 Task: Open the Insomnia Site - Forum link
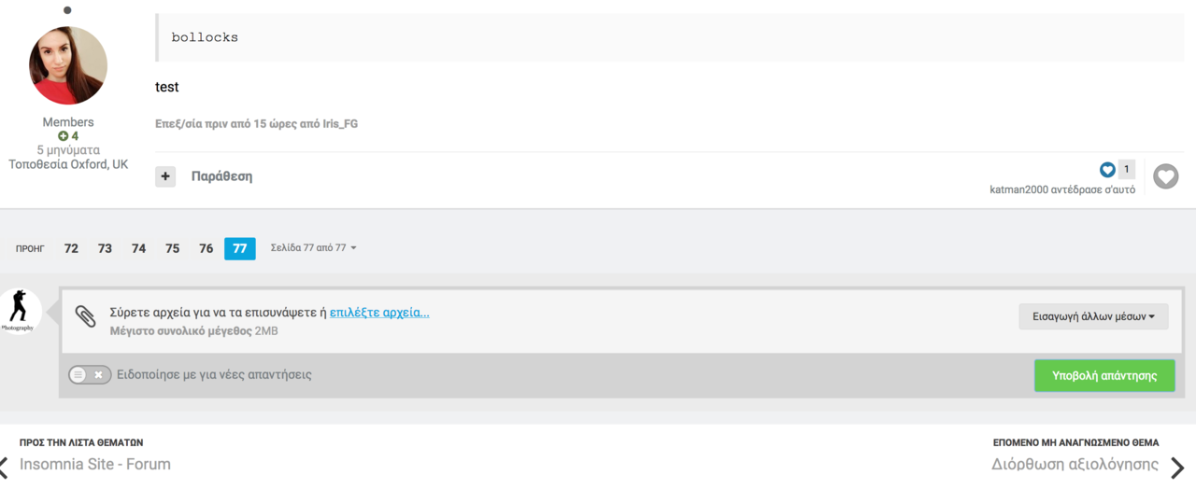(95, 464)
